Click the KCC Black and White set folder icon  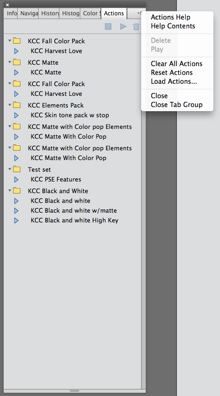17,191
